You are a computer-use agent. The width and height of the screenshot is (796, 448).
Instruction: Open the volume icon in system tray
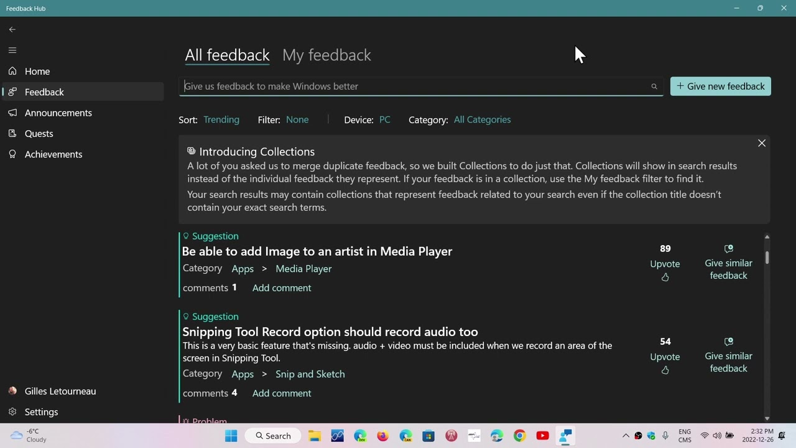click(717, 436)
